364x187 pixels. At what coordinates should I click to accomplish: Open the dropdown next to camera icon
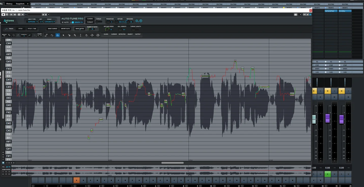pos(300,15)
